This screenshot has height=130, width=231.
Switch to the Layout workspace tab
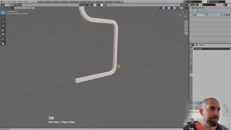click(x=33, y=2)
